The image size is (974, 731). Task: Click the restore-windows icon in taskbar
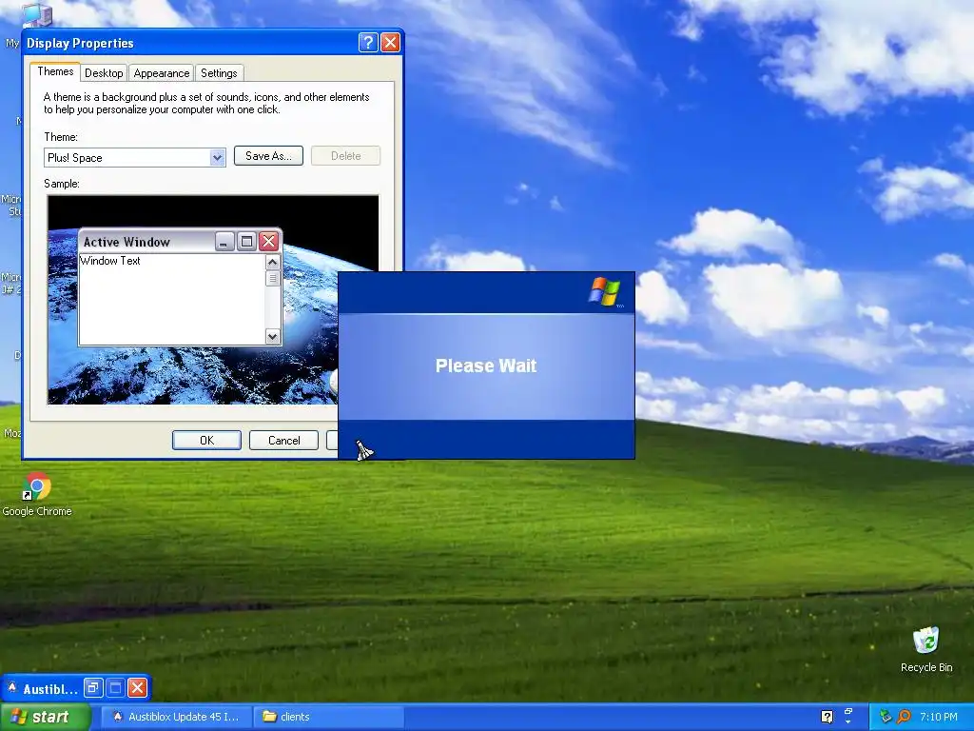[x=848, y=712]
